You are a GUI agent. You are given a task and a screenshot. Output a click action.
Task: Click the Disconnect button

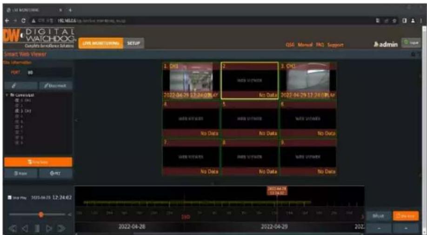(56, 85)
